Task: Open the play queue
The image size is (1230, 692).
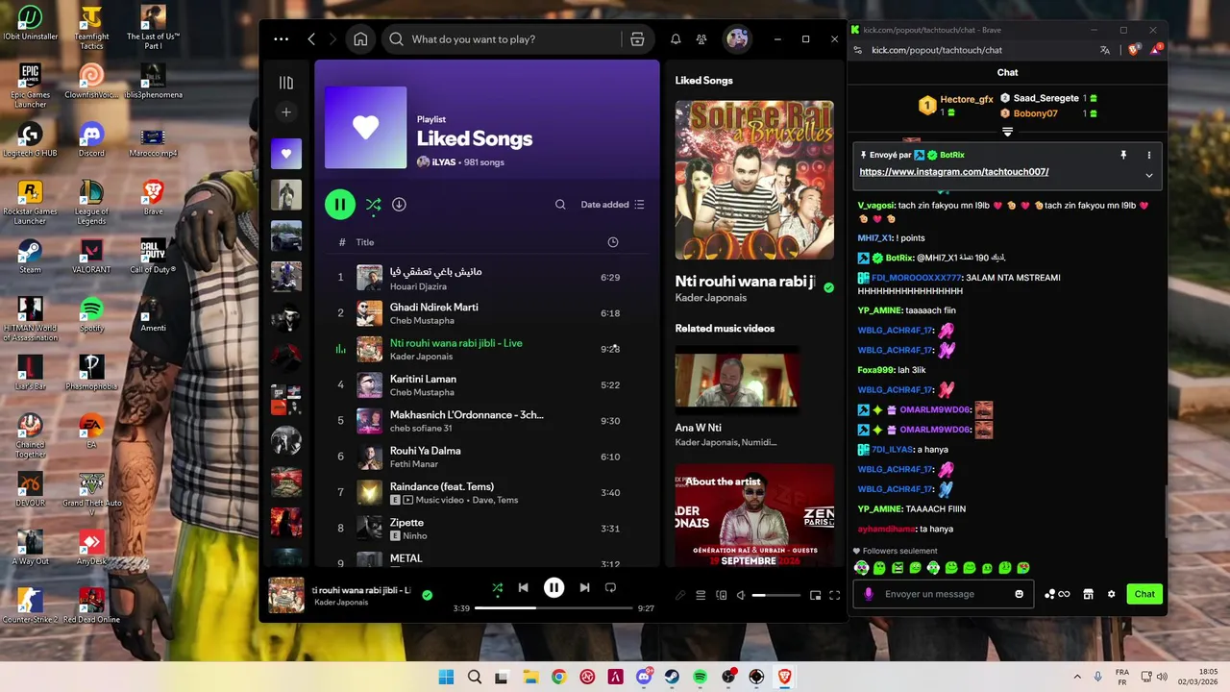Action: pyautogui.click(x=701, y=595)
